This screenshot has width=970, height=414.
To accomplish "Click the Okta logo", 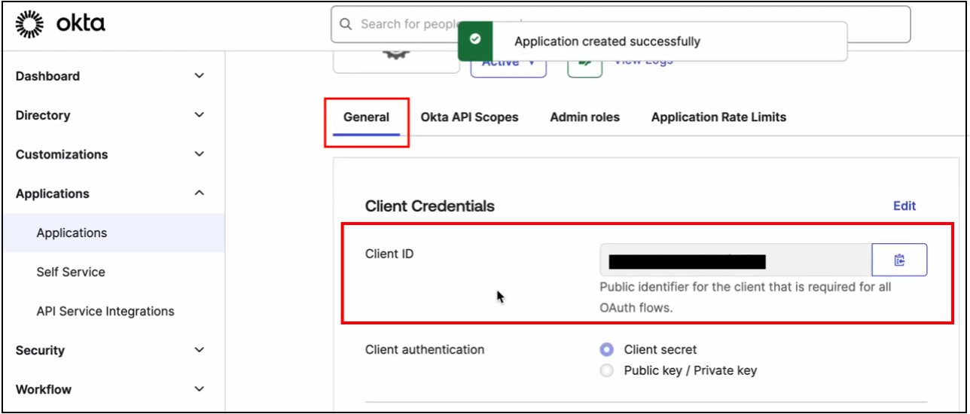I will [x=60, y=24].
